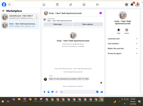The image size is (143, 106).
Task: Expand the Chat members section
Action: coord(123,44)
